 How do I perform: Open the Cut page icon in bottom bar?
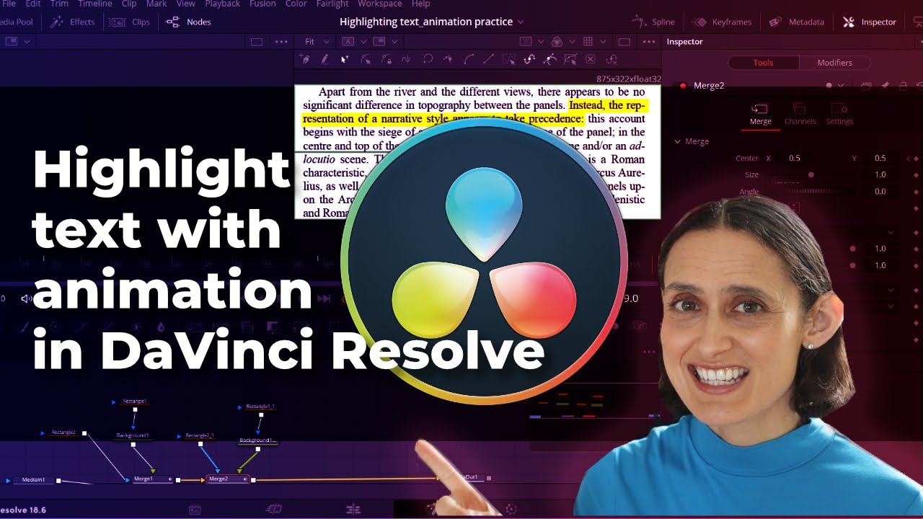pyautogui.click(x=274, y=510)
